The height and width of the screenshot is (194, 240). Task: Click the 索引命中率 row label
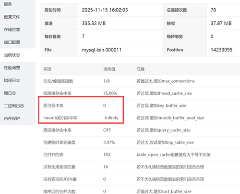pos(53,105)
